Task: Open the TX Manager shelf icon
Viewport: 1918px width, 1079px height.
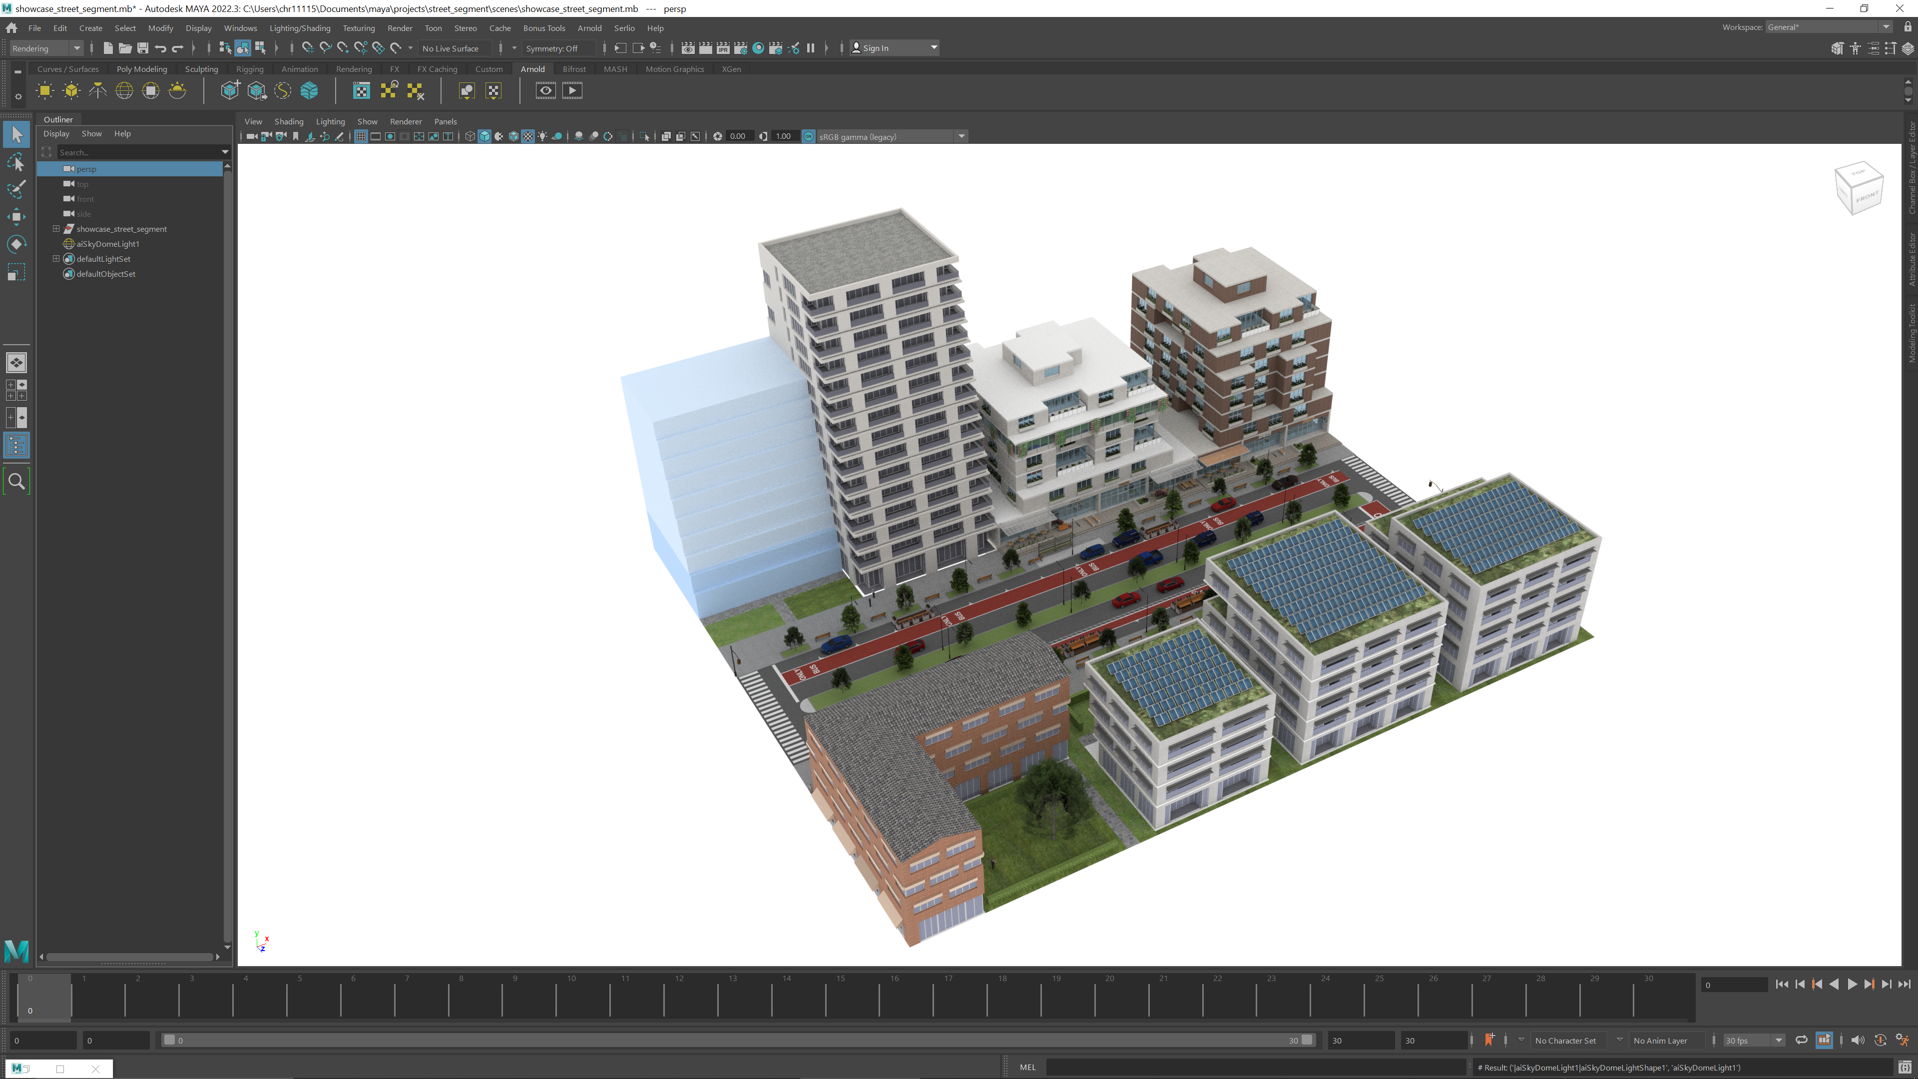Action: tap(361, 91)
